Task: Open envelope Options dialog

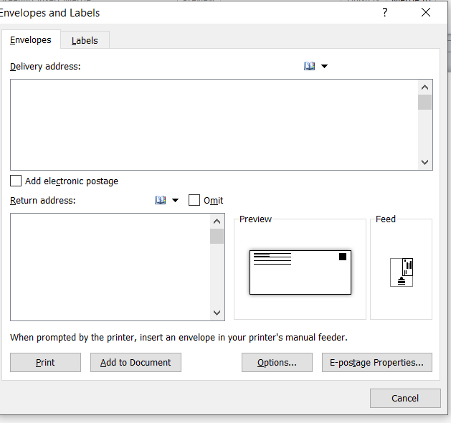Action: [277, 363]
